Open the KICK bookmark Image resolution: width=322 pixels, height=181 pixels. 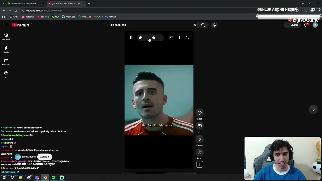pos(55,17)
